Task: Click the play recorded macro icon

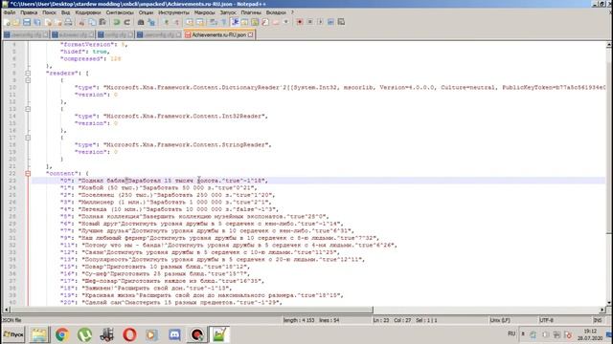Action: 320,22
